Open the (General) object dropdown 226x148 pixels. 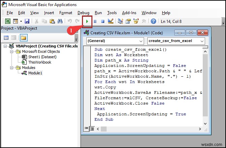(115, 41)
